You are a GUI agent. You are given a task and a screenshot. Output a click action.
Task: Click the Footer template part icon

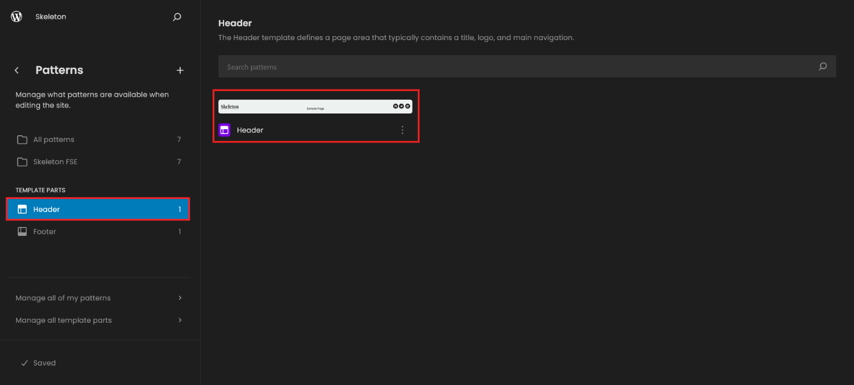pos(22,231)
